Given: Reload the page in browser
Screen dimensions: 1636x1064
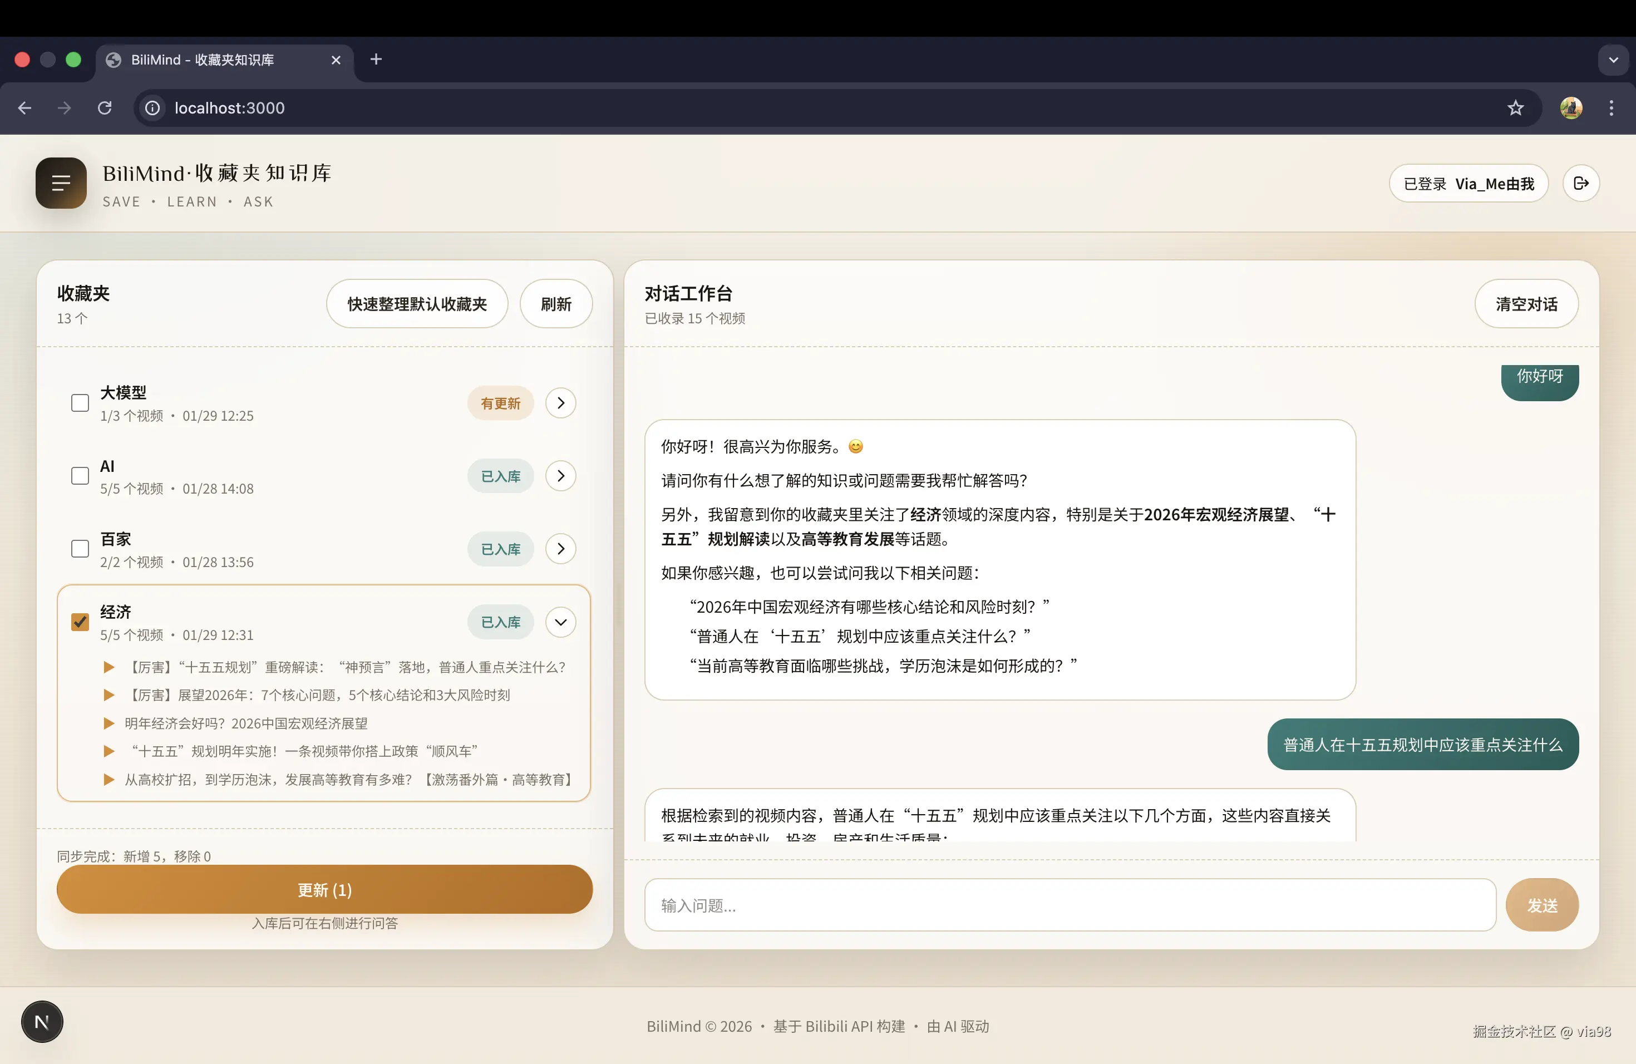Looking at the screenshot, I should pyautogui.click(x=105, y=108).
